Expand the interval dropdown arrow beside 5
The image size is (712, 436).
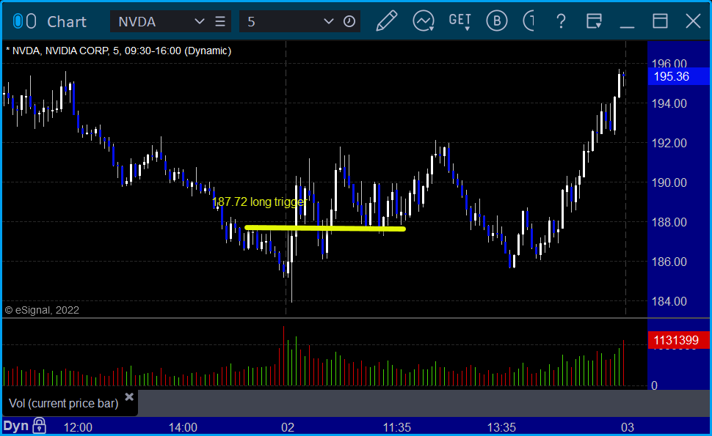[x=328, y=21]
